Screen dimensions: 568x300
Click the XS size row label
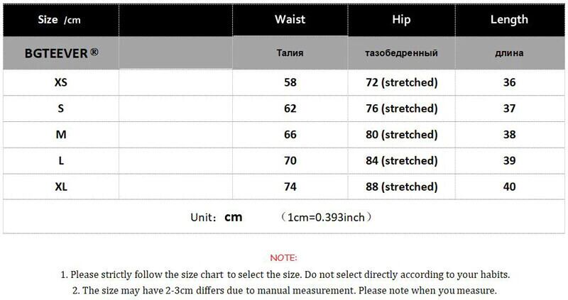pyautogui.click(x=61, y=82)
